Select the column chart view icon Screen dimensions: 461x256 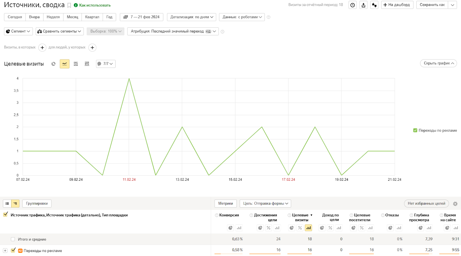[87, 64]
